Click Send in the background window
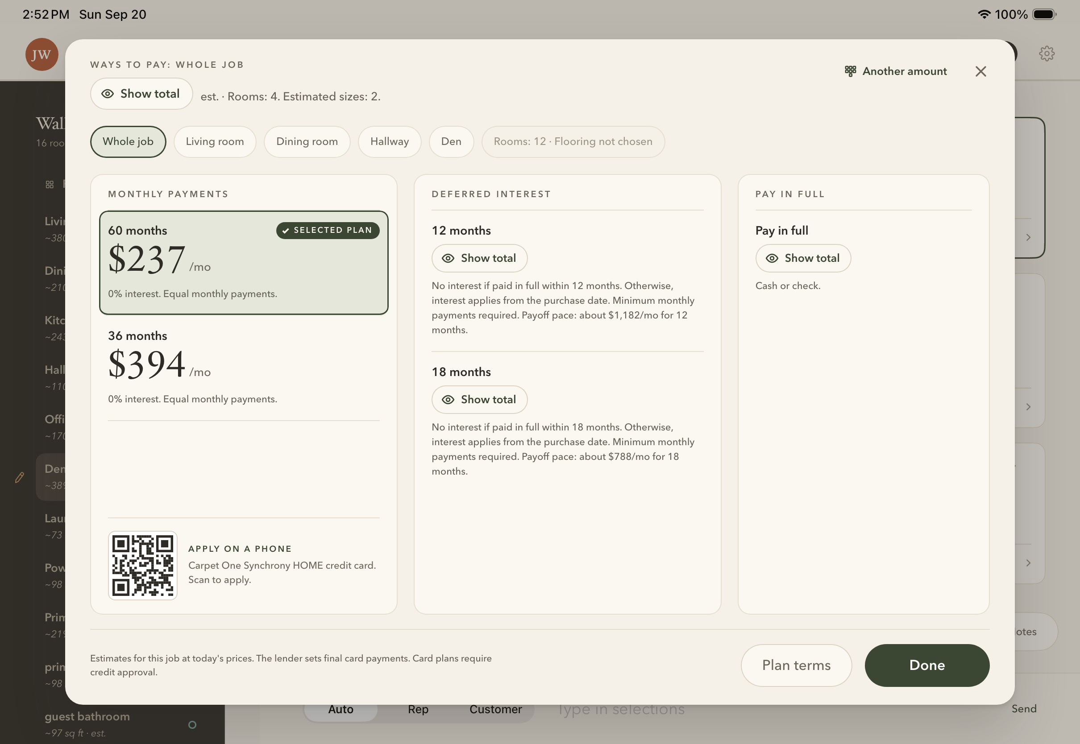 click(x=1024, y=709)
